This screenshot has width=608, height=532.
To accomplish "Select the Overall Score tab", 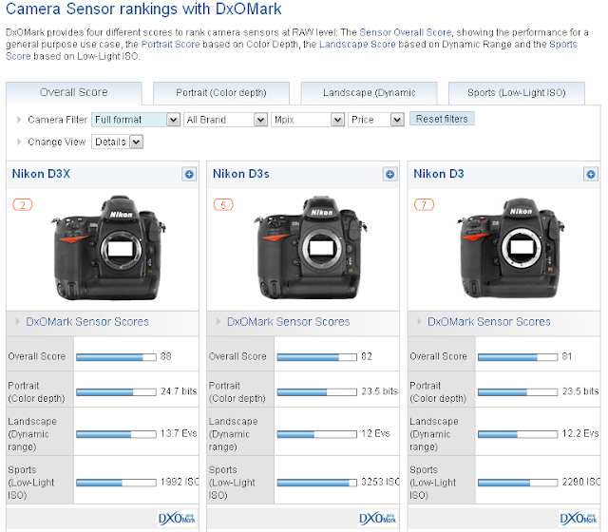I will (74, 93).
